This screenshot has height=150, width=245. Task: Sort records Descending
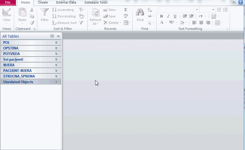[x=64, y=16]
